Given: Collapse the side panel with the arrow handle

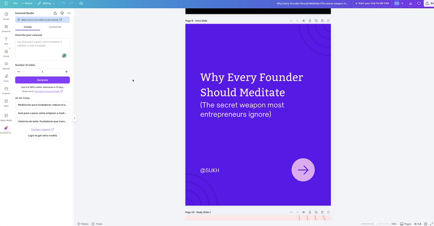Looking at the screenshot, I should click(75, 118).
